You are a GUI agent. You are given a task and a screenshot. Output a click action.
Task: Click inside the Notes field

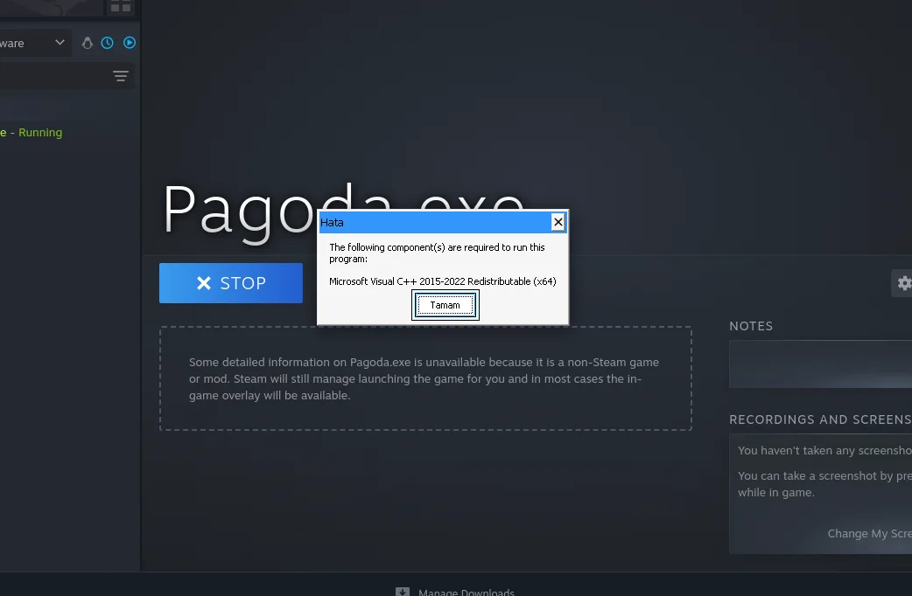(820, 364)
